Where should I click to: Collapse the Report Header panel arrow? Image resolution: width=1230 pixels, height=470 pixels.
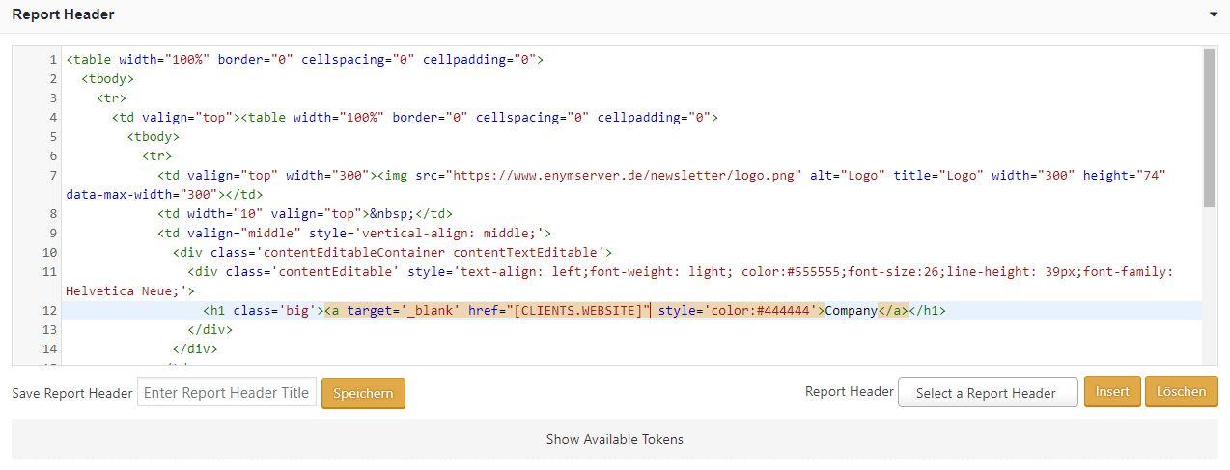click(x=1214, y=14)
